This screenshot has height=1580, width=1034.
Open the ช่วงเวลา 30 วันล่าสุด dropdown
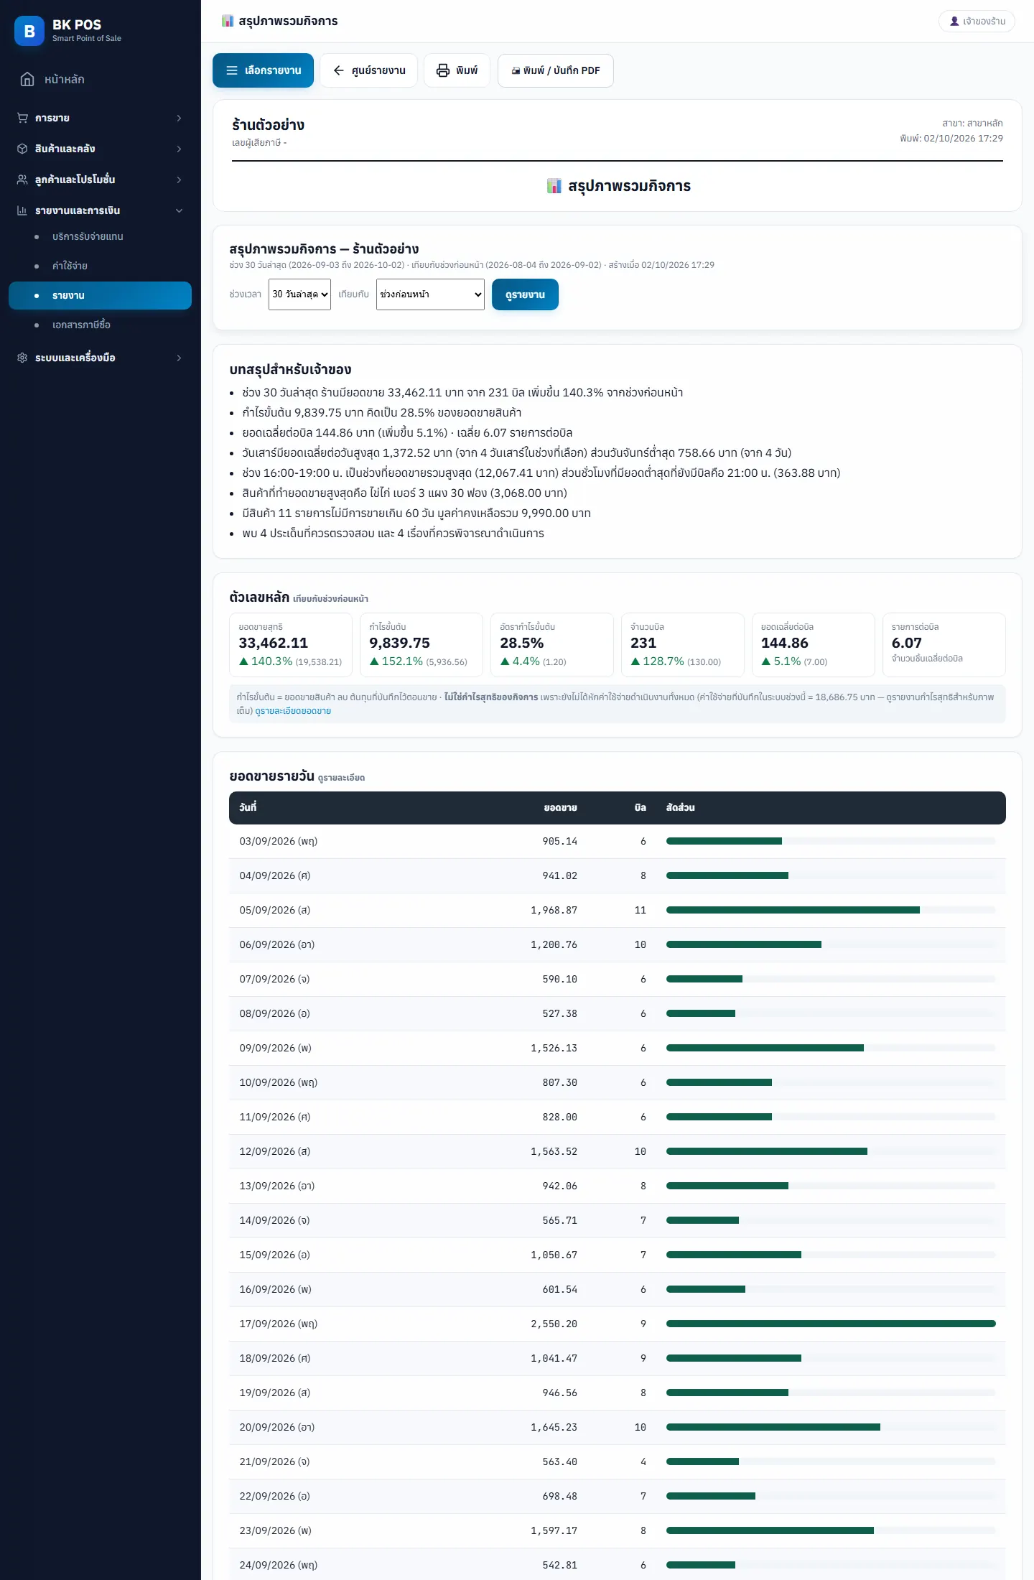pyautogui.click(x=299, y=294)
